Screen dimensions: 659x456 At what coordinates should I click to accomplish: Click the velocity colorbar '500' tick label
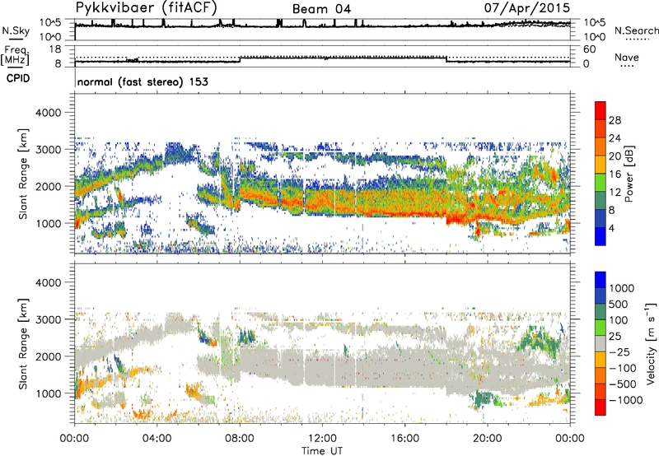619,305
